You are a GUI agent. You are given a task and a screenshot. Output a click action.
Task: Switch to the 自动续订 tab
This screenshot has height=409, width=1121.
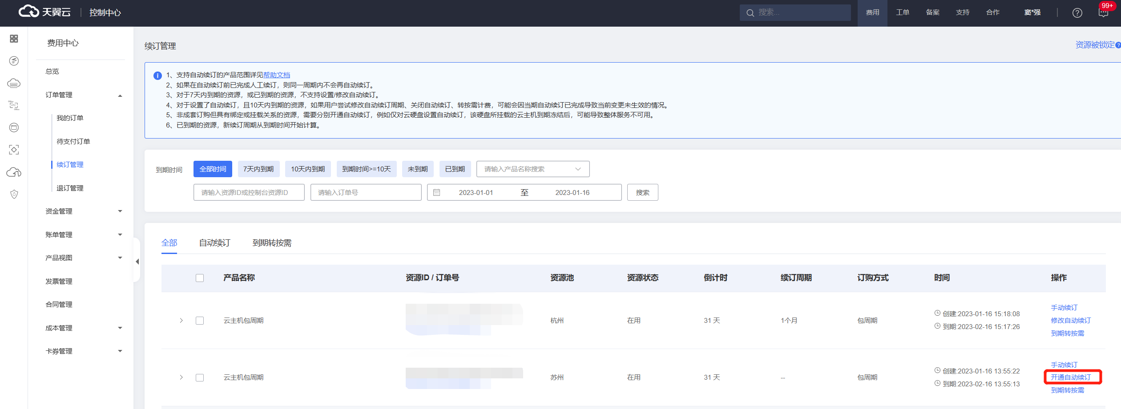pyautogui.click(x=214, y=243)
